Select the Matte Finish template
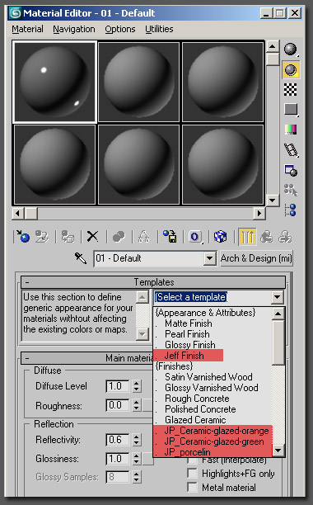Image resolution: width=313 pixels, height=505 pixels. pos(189,323)
